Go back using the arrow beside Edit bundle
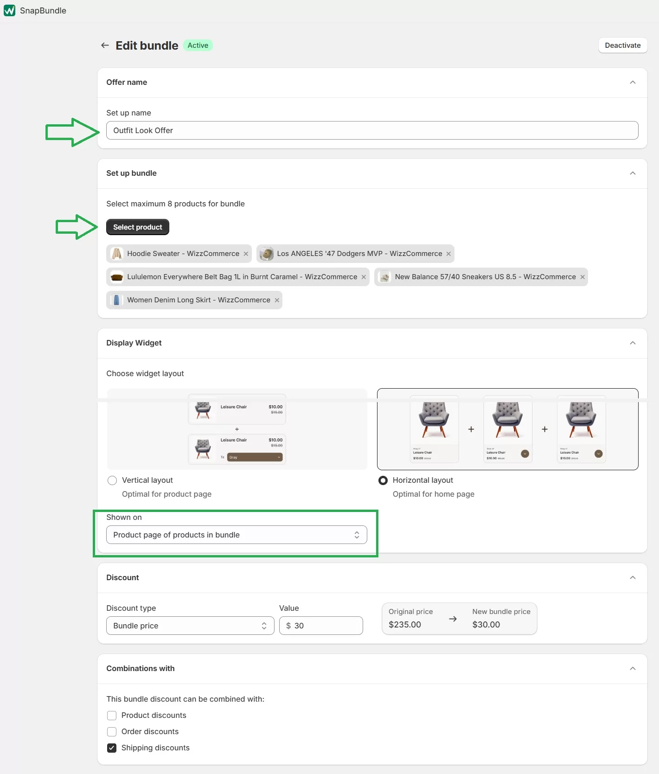The height and width of the screenshot is (774, 659). coord(105,45)
